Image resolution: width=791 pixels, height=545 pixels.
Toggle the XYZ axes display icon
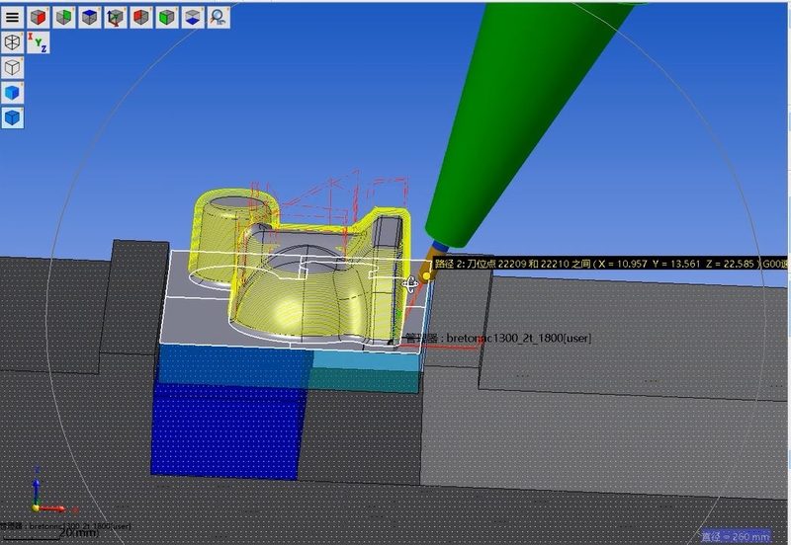coord(39,42)
